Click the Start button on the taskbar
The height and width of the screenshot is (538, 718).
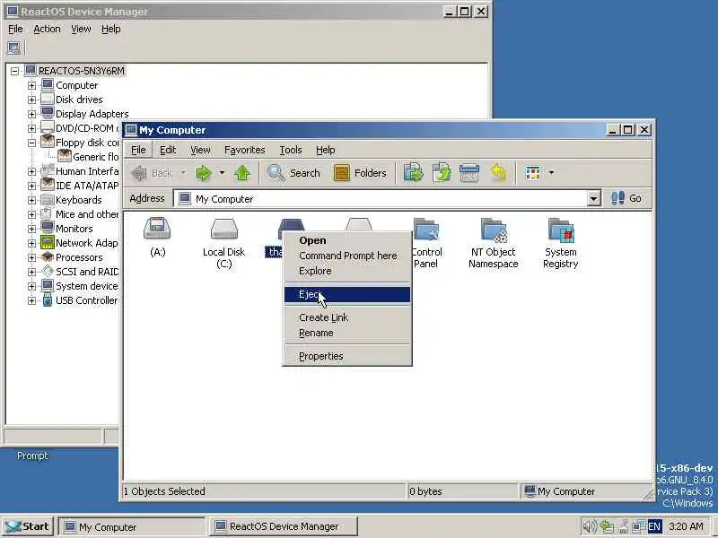click(x=28, y=526)
